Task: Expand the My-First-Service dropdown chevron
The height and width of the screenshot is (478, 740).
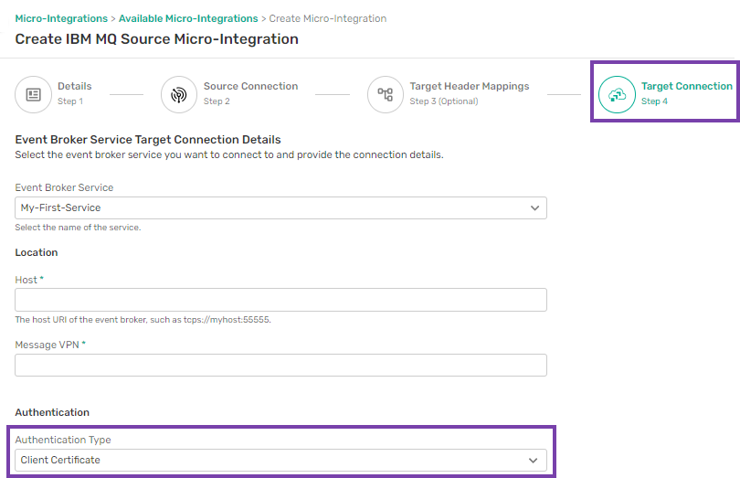Action: click(534, 207)
